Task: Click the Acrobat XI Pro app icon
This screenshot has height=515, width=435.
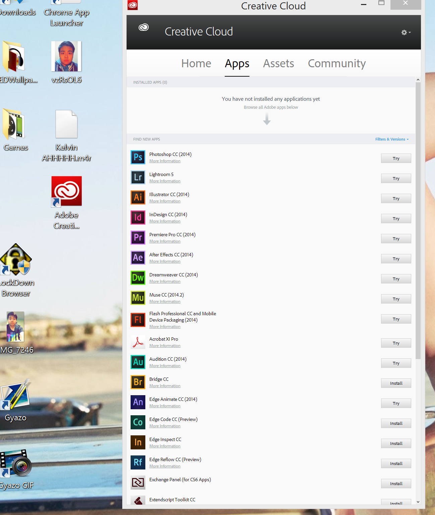Action: (138, 342)
